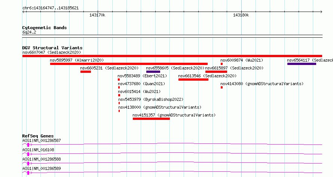333x177 pixels.
Task: Click the AIG1|NM_001286589 magenta exon block
Action: [x=28, y=173]
